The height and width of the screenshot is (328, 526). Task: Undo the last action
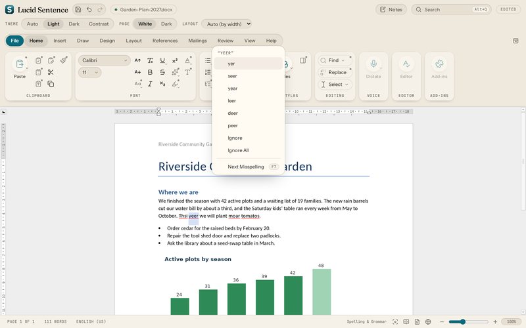tap(89, 9)
